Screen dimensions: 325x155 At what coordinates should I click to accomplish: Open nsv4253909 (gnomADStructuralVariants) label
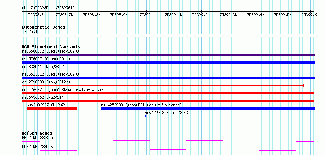[x=141, y=105]
